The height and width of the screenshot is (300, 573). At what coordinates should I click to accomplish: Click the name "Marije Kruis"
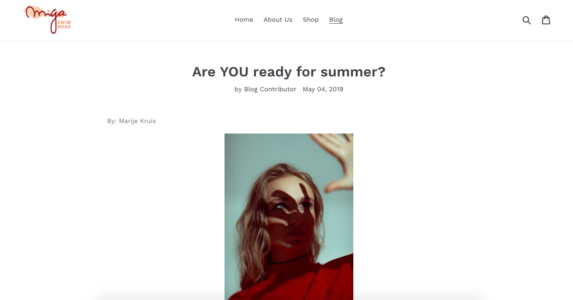click(x=138, y=121)
